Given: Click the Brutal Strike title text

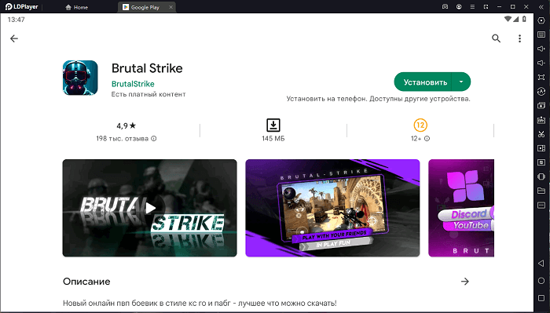Looking at the screenshot, I should click(x=147, y=68).
